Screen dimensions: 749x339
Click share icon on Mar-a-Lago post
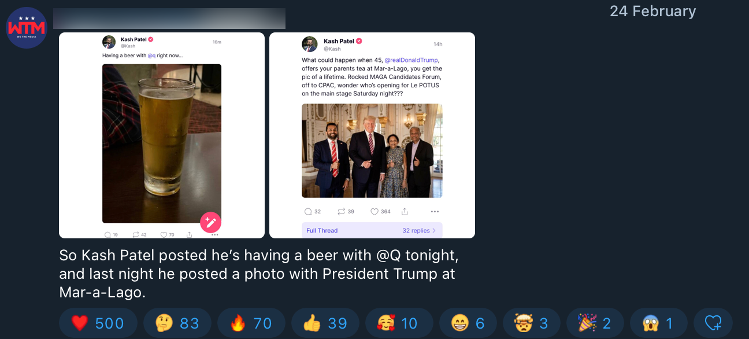pos(405,212)
